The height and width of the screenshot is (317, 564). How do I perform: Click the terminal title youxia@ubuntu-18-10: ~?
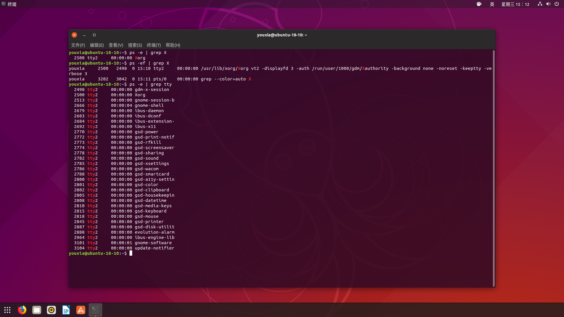(282, 35)
